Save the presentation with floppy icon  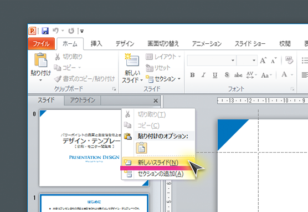45,31
